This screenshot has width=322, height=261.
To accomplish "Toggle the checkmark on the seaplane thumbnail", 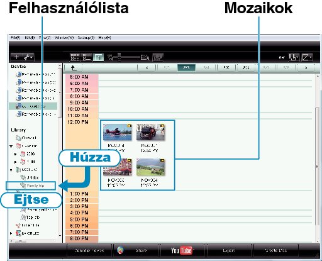I will (x=105, y=125).
